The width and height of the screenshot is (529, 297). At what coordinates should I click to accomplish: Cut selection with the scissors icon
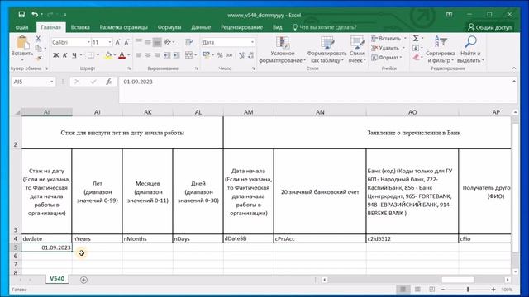[x=38, y=39]
